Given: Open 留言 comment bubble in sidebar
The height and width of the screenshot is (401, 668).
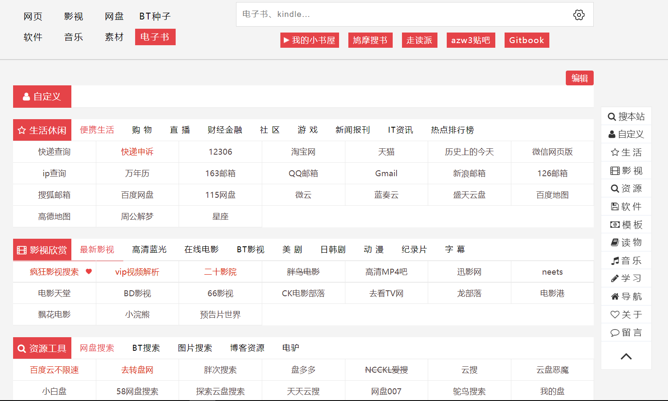Looking at the screenshot, I should click(x=615, y=333).
